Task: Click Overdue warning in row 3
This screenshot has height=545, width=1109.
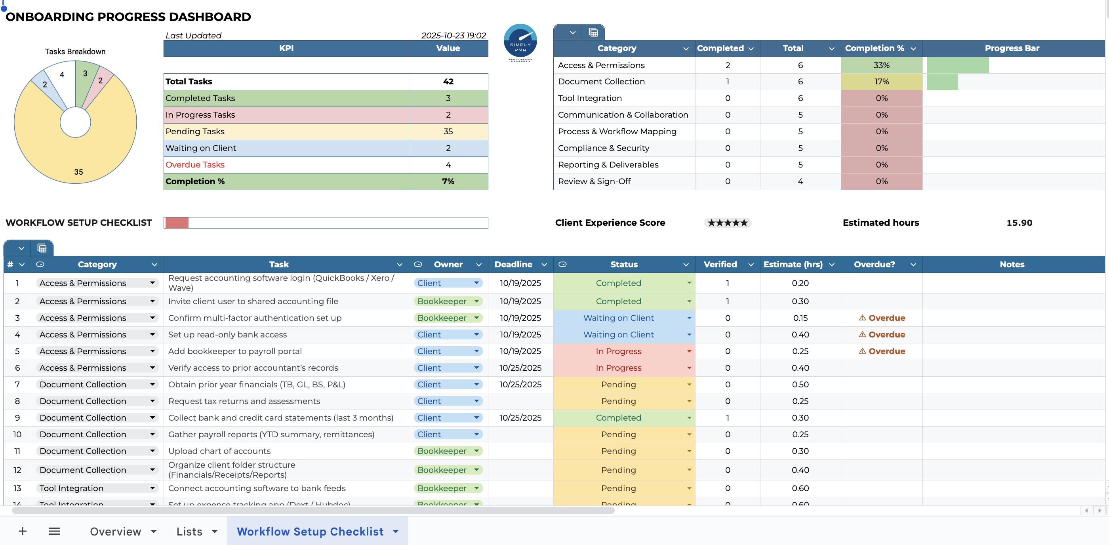Action: pos(882,318)
